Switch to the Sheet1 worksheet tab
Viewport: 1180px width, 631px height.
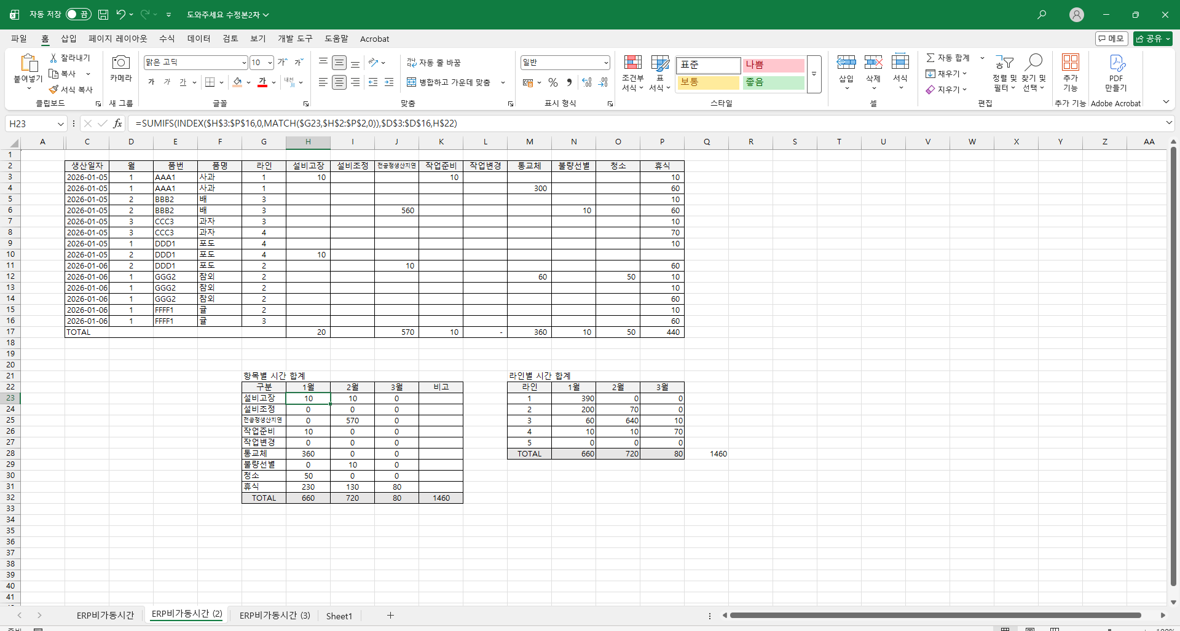339,616
